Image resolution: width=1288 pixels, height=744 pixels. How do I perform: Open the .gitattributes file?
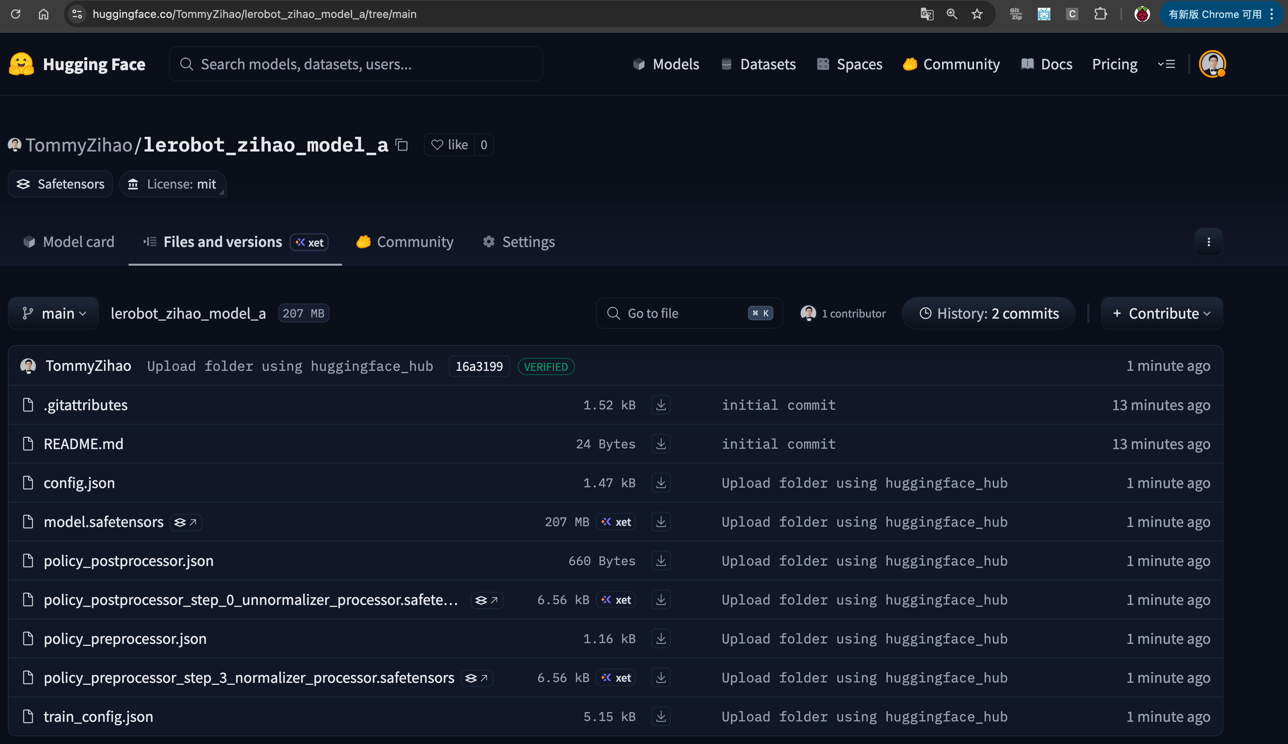click(86, 405)
